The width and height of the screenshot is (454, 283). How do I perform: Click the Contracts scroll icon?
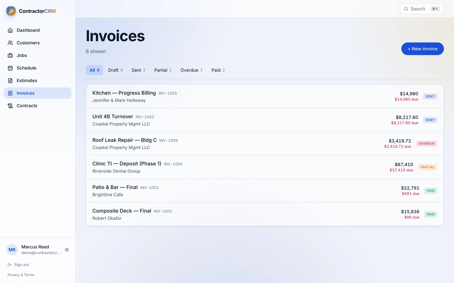(10, 106)
